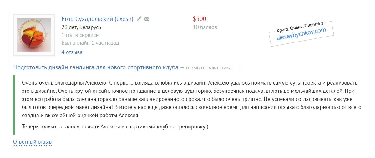
Task: Open project 'Подготовить дизайн лэндинга' link
Action: click(96, 67)
